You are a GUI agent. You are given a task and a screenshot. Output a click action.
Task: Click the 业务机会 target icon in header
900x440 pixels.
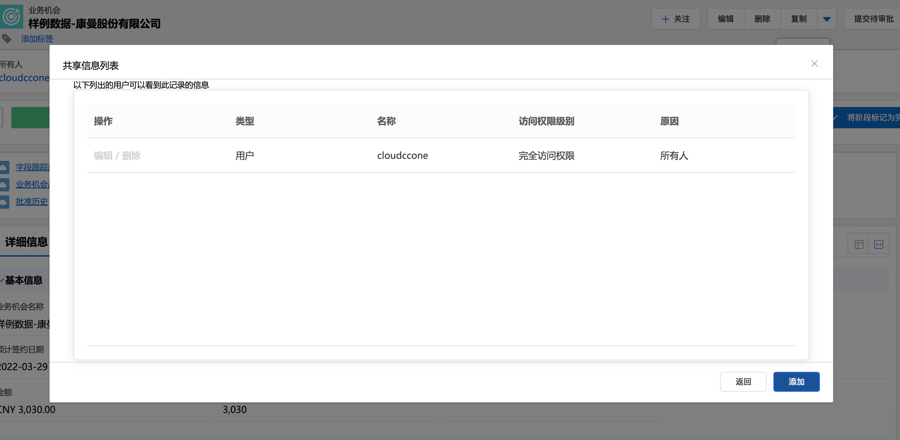pos(12,17)
